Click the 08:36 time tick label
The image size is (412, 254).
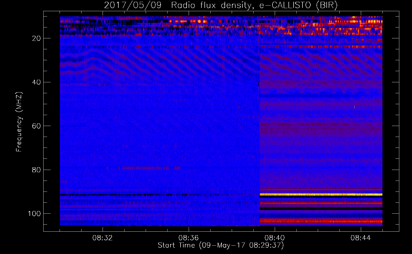coord(189,238)
